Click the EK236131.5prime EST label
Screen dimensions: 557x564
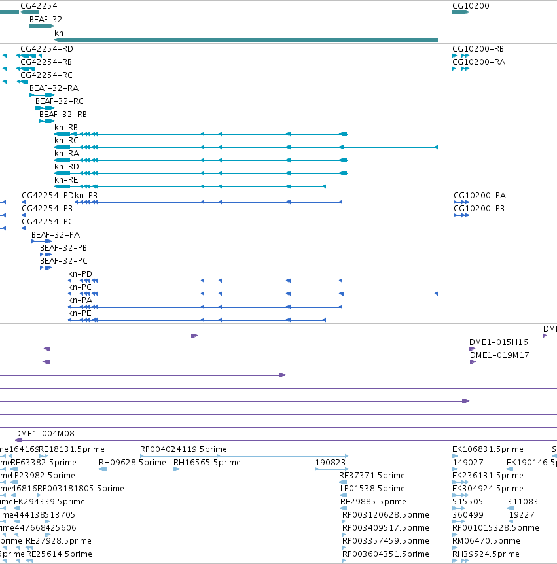tap(488, 476)
